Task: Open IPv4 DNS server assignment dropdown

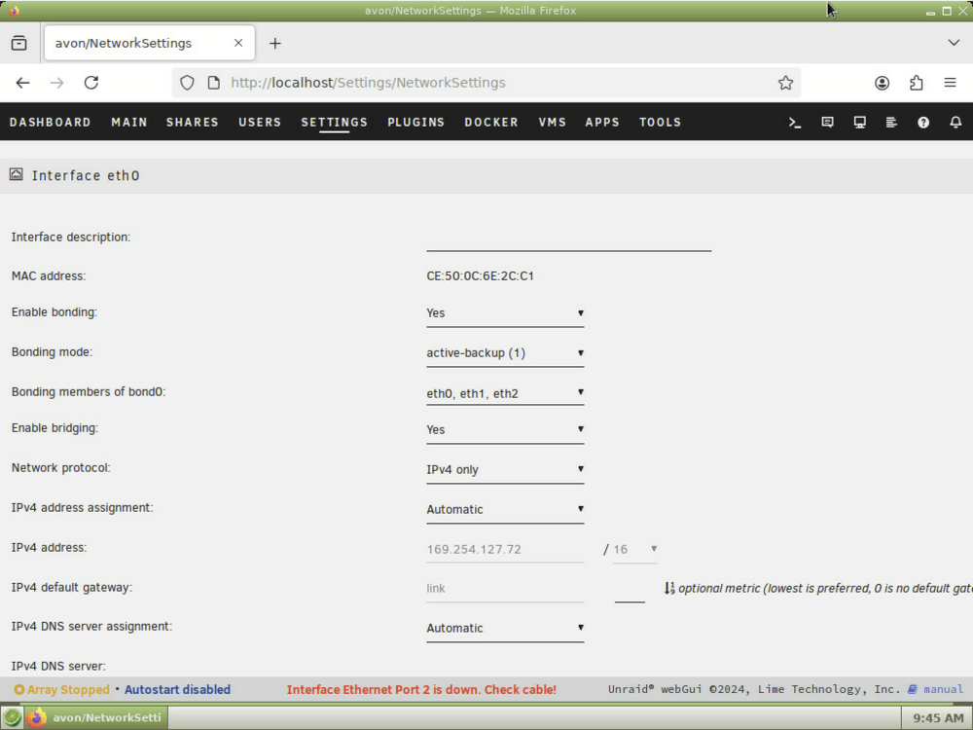Action: click(505, 628)
